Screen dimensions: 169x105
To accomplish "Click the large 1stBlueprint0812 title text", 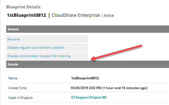I will [26, 15].
